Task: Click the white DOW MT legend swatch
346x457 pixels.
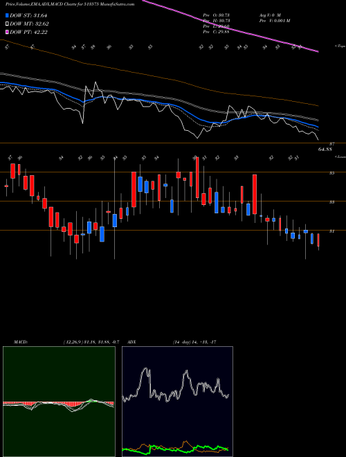Action: coord(8,24)
